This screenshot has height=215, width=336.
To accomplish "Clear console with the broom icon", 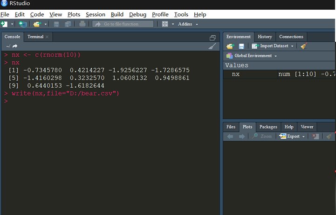I will [x=212, y=46].
